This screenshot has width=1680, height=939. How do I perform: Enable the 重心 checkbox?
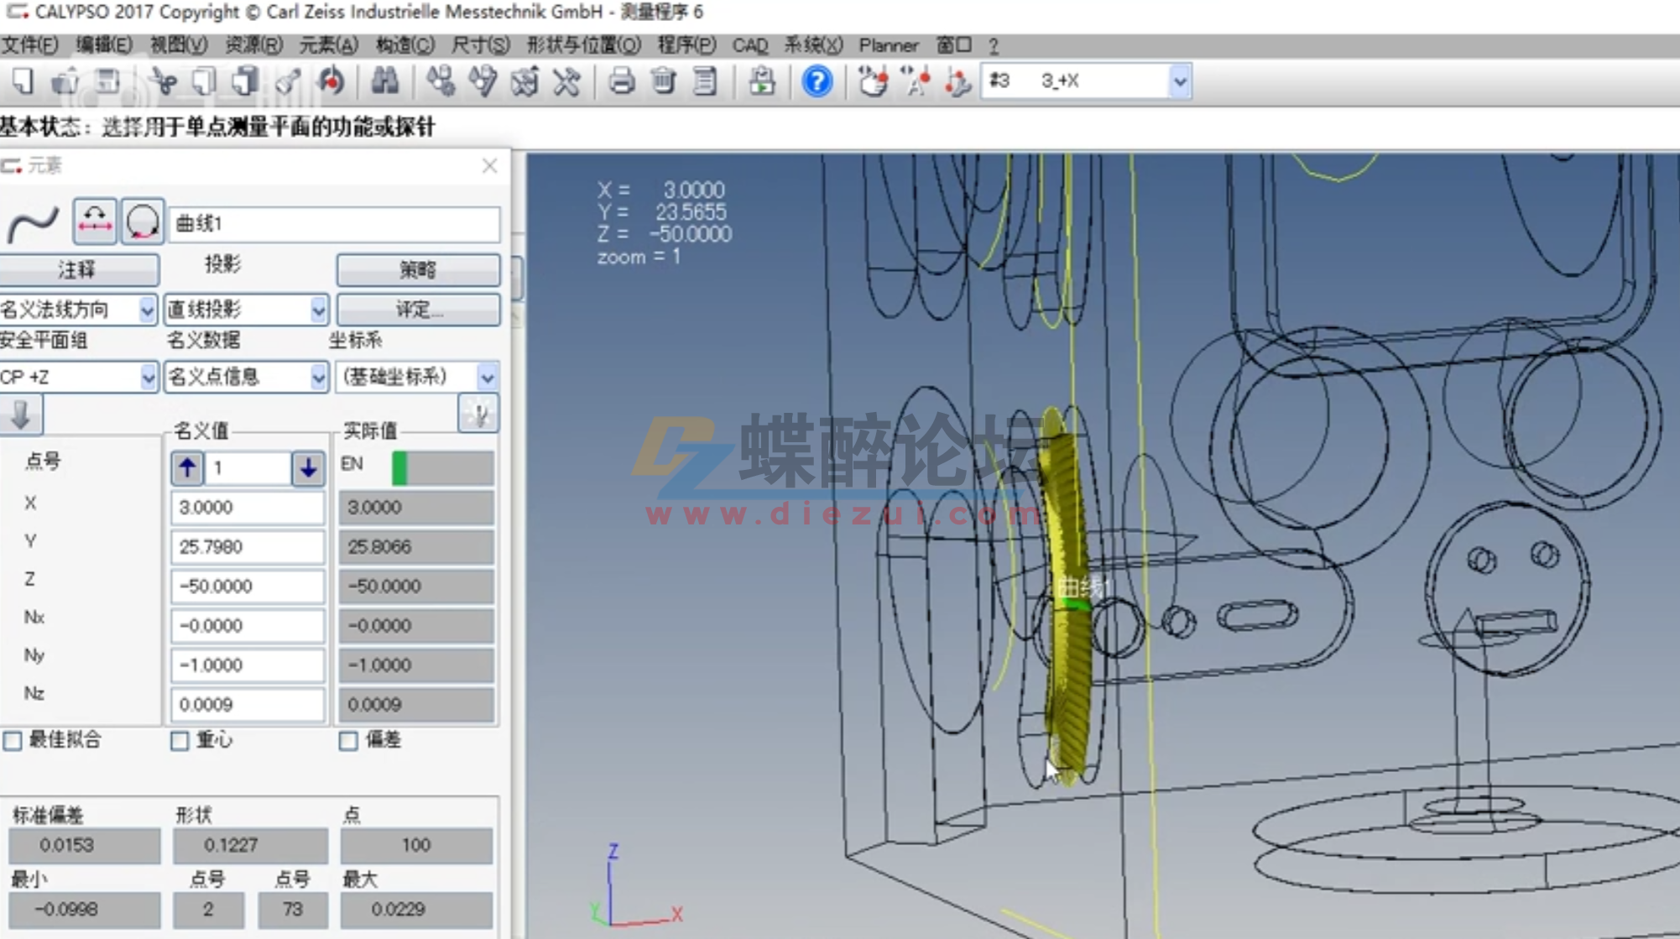click(180, 741)
